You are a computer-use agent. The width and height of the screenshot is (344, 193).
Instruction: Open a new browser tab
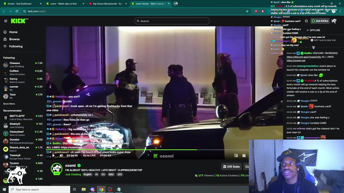pyautogui.click(x=176, y=3)
